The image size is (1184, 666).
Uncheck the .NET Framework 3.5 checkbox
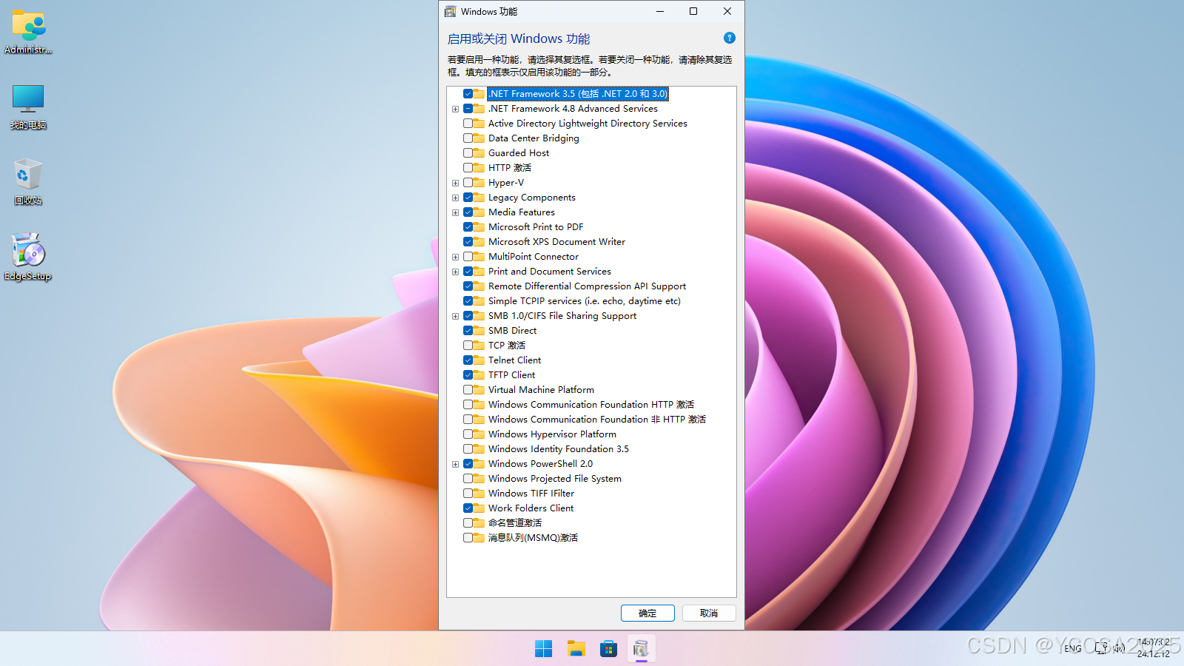point(468,94)
